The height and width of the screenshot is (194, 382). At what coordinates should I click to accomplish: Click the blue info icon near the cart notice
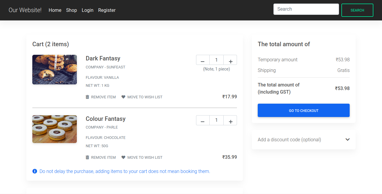click(x=35, y=171)
